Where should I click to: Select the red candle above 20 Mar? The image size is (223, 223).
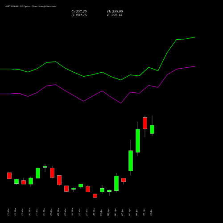click(x=59, y=180)
